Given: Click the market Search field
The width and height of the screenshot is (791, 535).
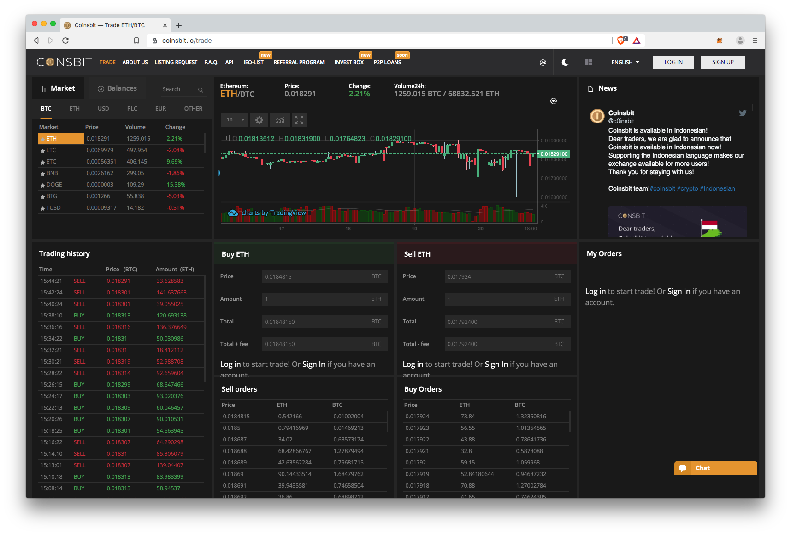Looking at the screenshot, I should (x=177, y=89).
